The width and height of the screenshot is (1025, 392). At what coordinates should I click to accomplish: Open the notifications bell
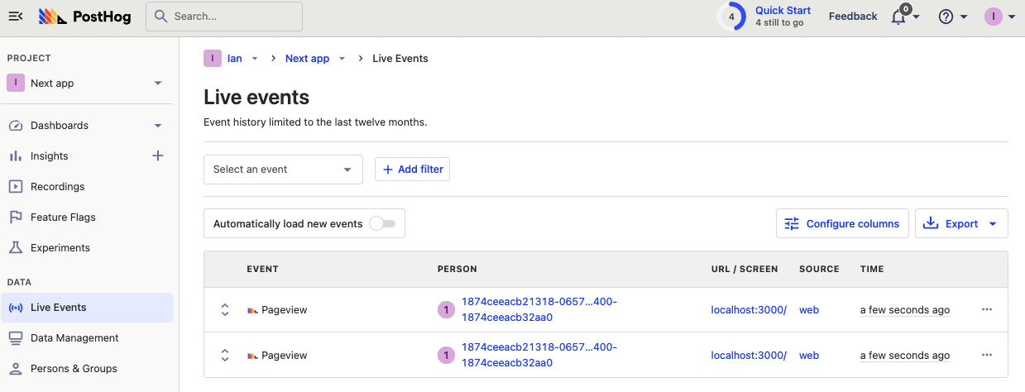tap(898, 17)
